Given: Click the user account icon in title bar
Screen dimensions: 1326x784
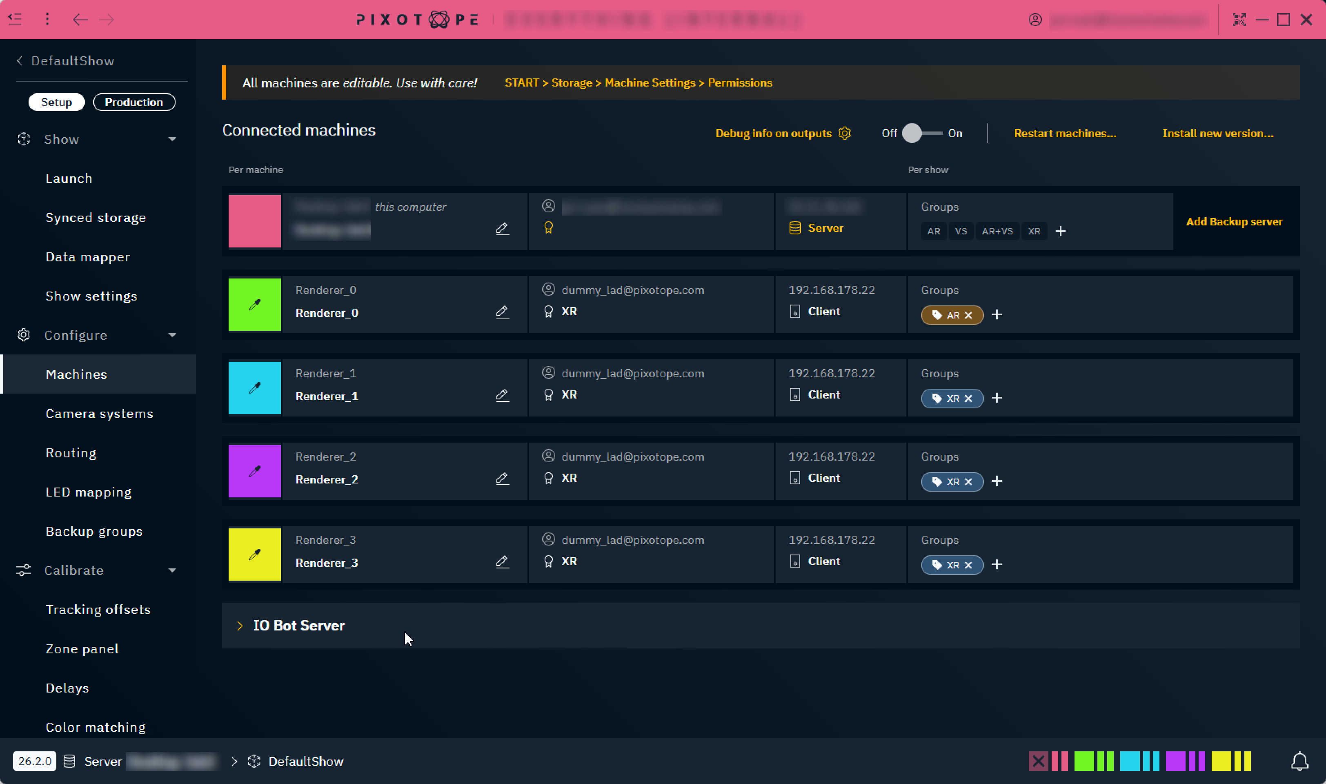Looking at the screenshot, I should 1035,20.
